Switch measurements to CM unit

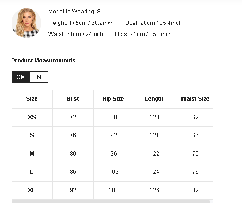tap(21, 77)
